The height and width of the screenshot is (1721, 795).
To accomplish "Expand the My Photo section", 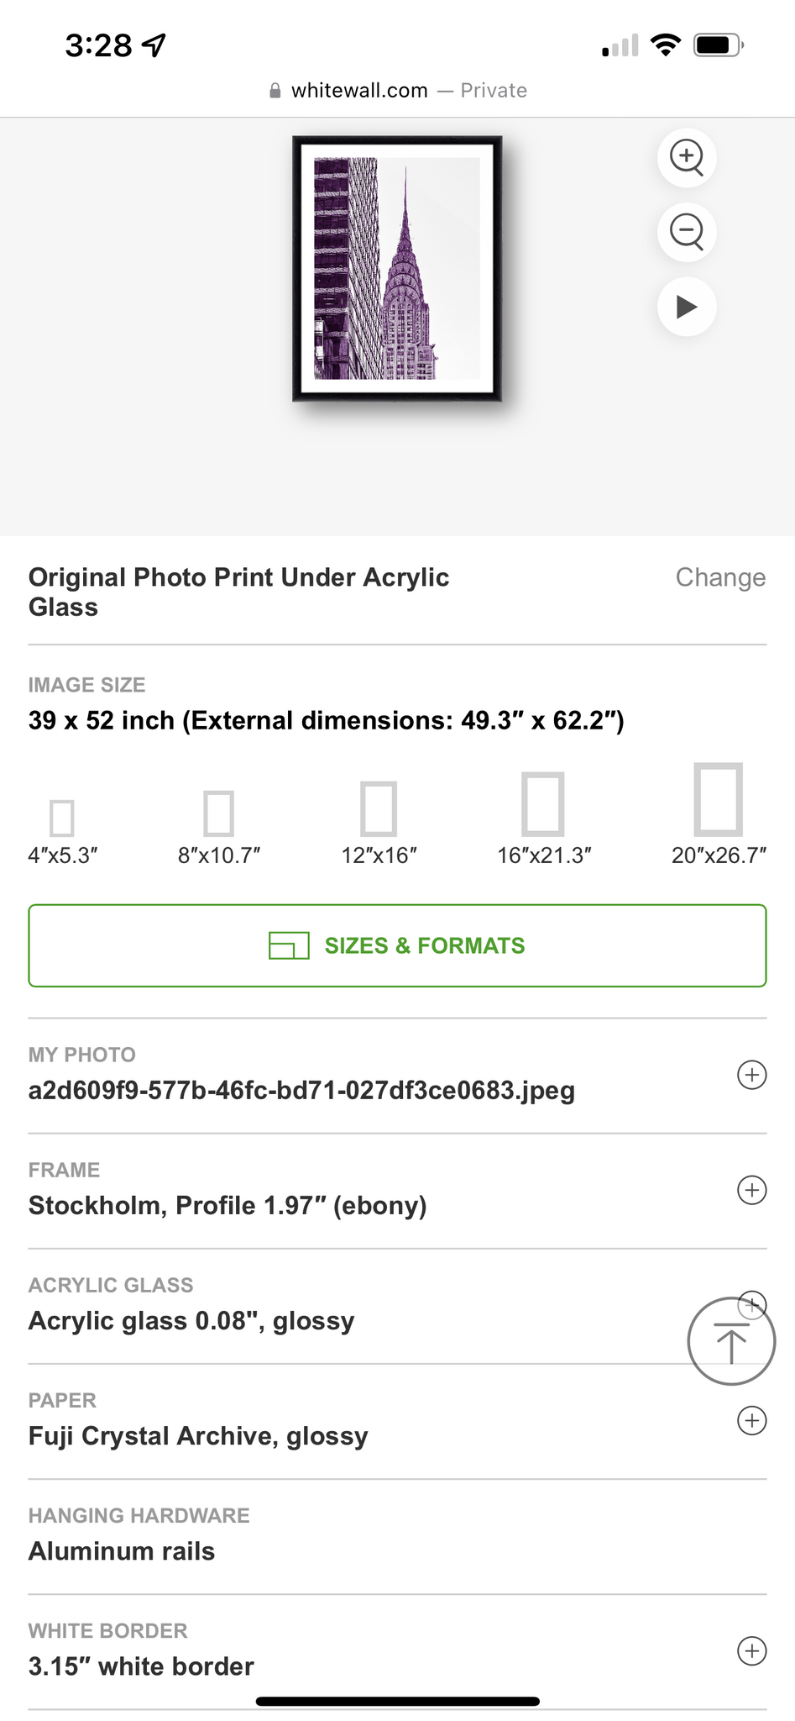I will pyautogui.click(x=751, y=1075).
